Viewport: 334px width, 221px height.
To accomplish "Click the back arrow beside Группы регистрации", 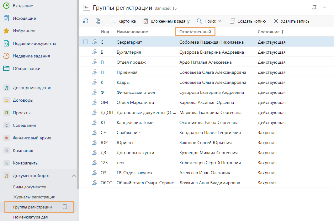I will click(87, 8).
